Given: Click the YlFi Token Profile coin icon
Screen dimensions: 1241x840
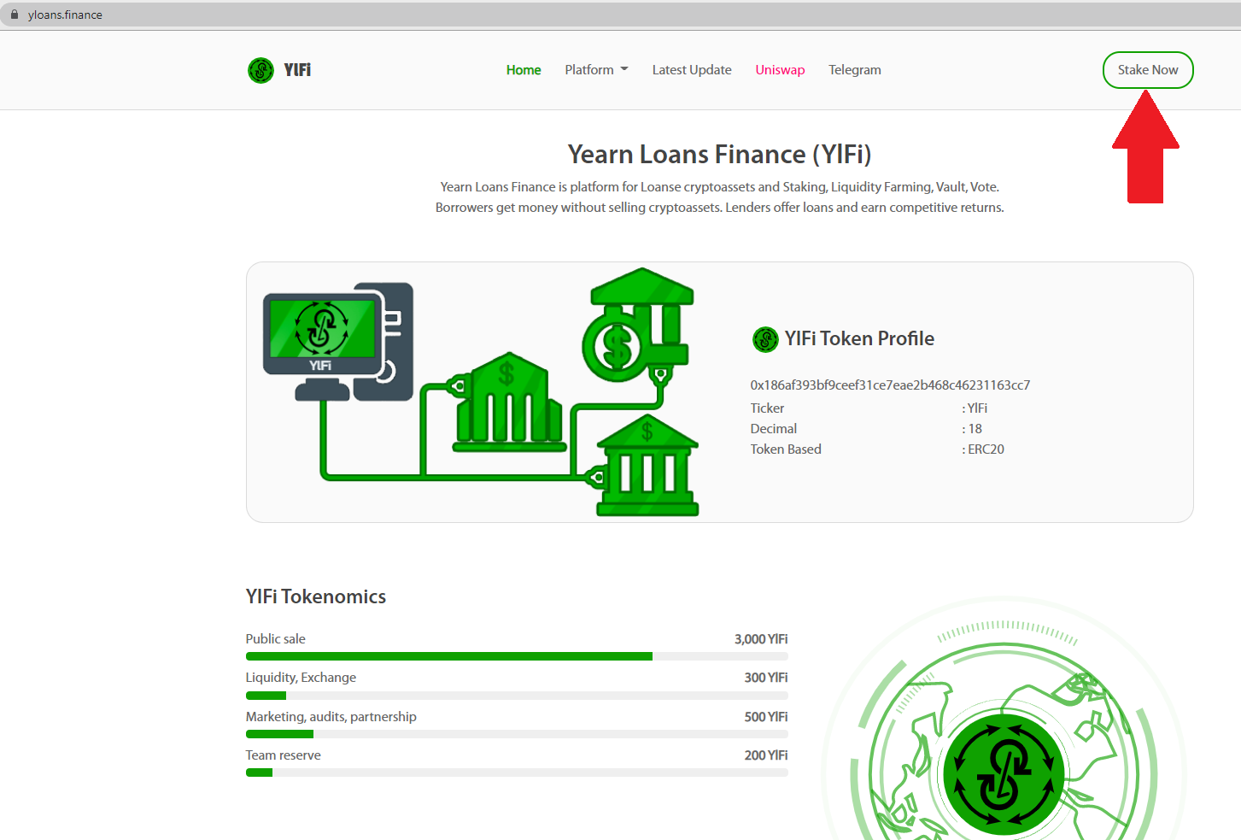Looking at the screenshot, I should [765, 339].
